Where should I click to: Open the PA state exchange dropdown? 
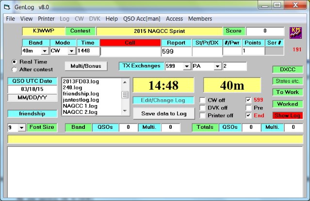coord(217,66)
